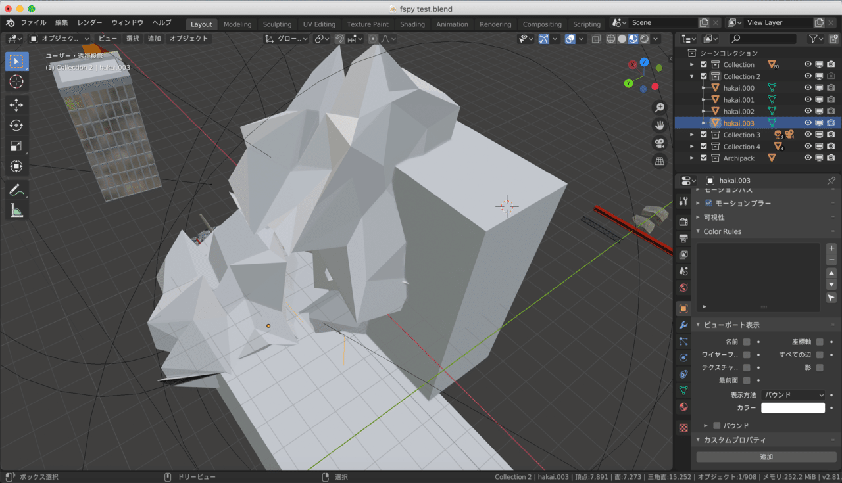Screen dimensions: 842x483
Task: Collapse the ビューポート表示 panel
Action: [698, 325]
